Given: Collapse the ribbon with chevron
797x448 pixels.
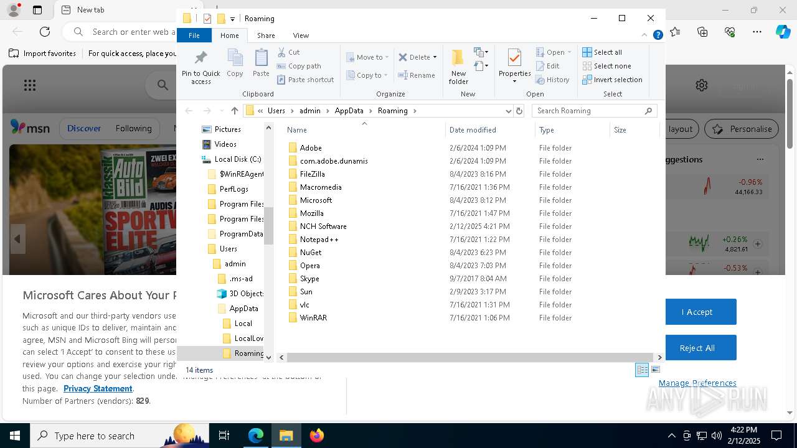Looking at the screenshot, I should (644, 35).
